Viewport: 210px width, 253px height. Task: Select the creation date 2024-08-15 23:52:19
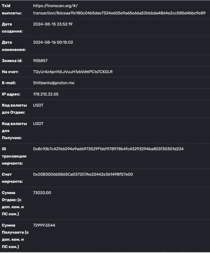point(53,24)
